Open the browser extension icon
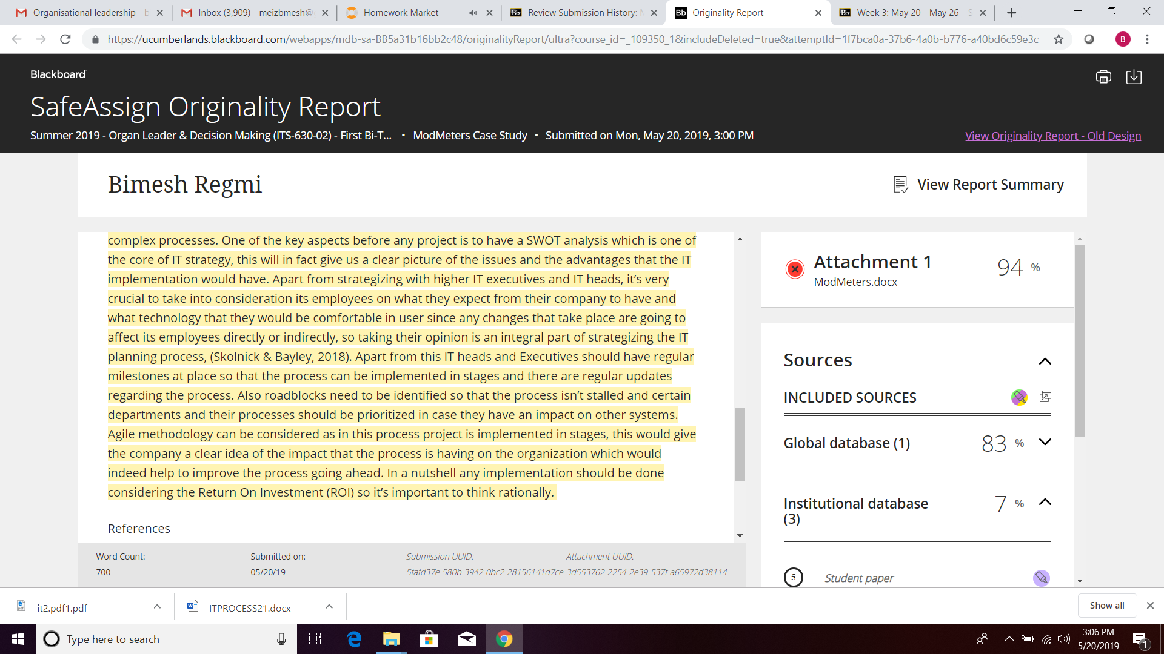This screenshot has width=1164, height=654. 1089,39
